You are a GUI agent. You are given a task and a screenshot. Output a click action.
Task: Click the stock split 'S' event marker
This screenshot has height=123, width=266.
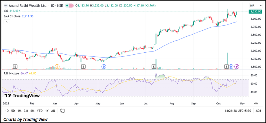57,66
